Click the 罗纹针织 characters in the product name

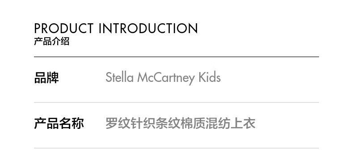point(130,123)
